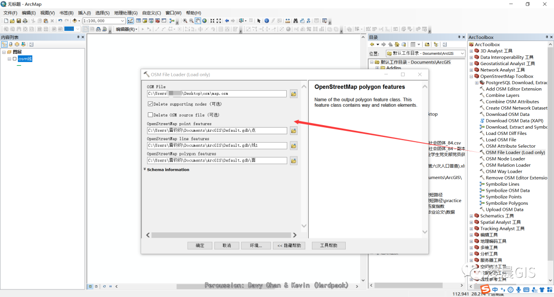Image resolution: width=554 pixels, height=297 pixels.
Task: Open the 视图(V) menu
Action: click(47, 13)
